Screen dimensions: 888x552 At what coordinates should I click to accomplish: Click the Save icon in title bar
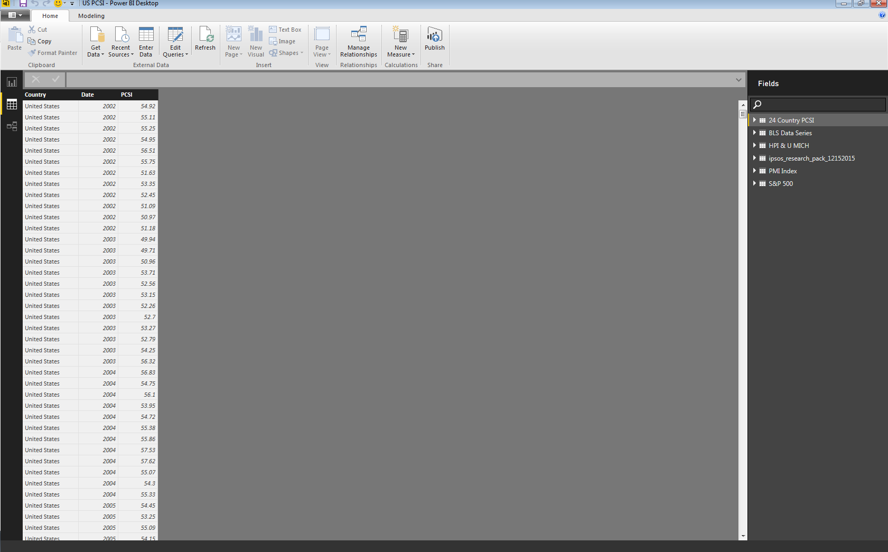[x=23, y=3]
